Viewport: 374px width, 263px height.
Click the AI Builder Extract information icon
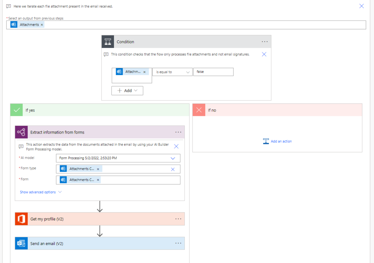tap(21, 132)
